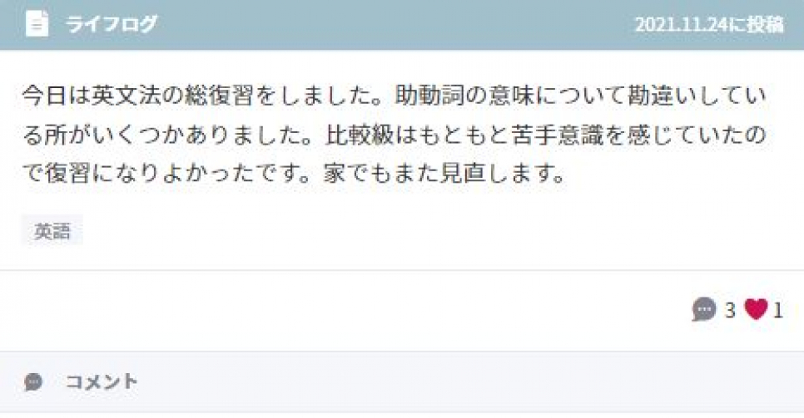Click the red heart like icon
Screen dimensions: 804x418
pyautogui.click(x=756, y=309)
